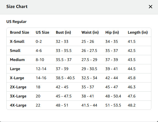158x122 pixels.
Task: Select the 4X-Large row label
Action: tap(18, 105)
